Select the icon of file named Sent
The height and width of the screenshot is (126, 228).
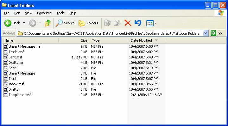[6, 68]
